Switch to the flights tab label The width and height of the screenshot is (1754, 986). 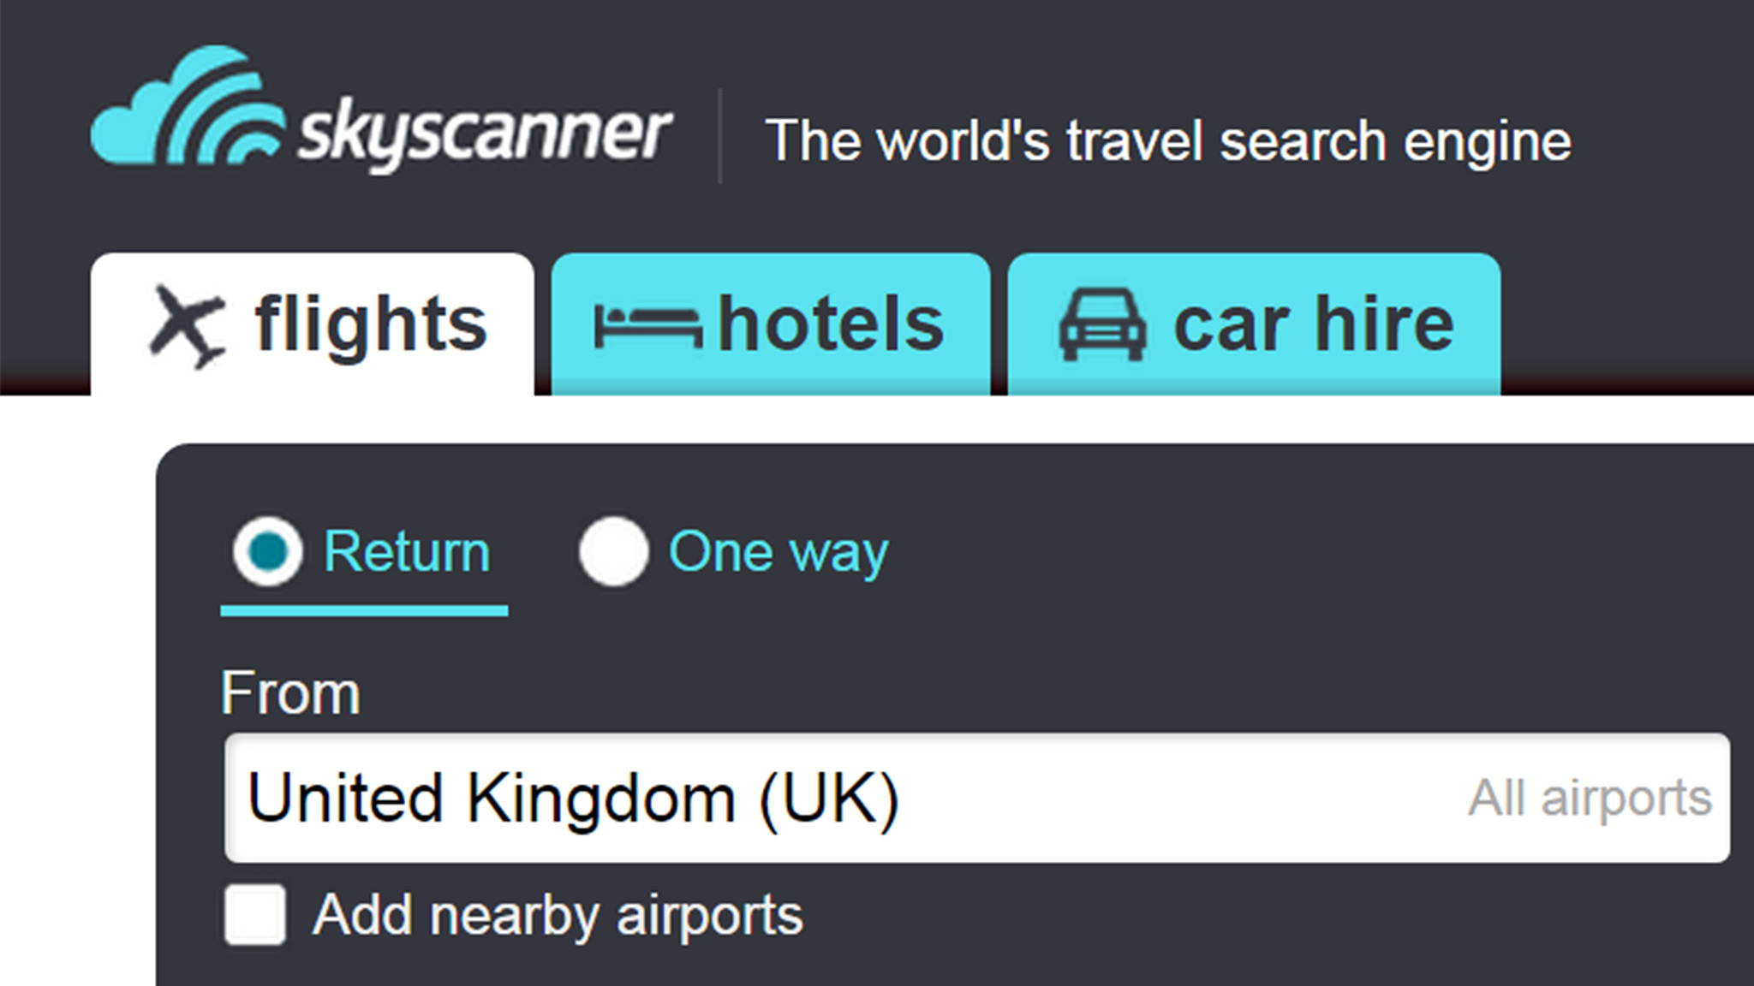[x=370, y=325]
